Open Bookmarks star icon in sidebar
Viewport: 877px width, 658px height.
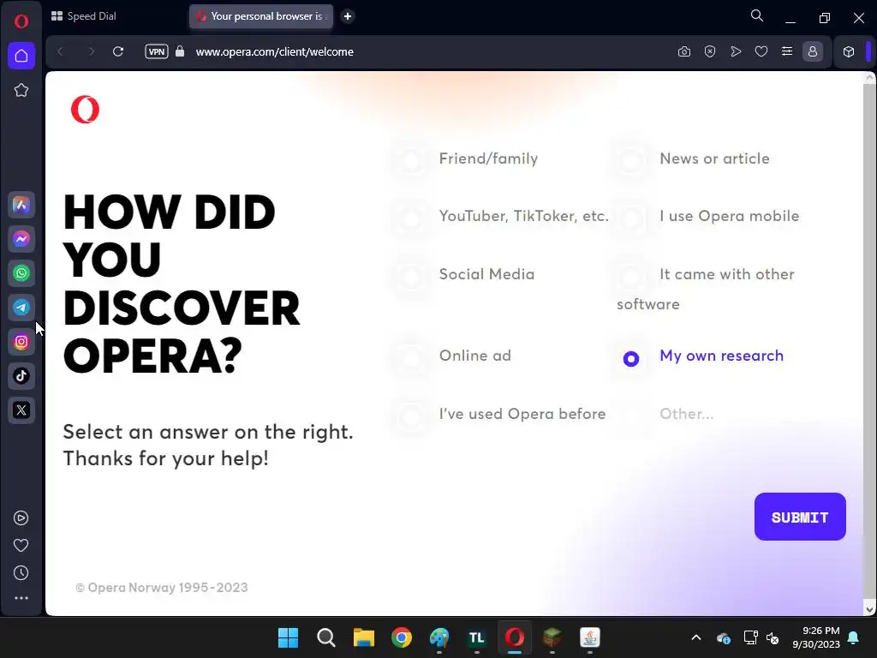pos(21,90)
